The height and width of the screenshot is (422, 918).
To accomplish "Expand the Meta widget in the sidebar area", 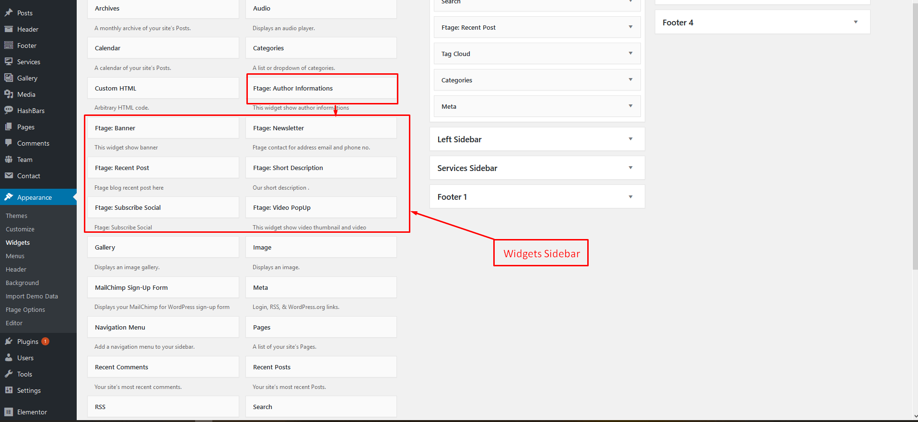I will pyautogui.click(x=630, y=106).
